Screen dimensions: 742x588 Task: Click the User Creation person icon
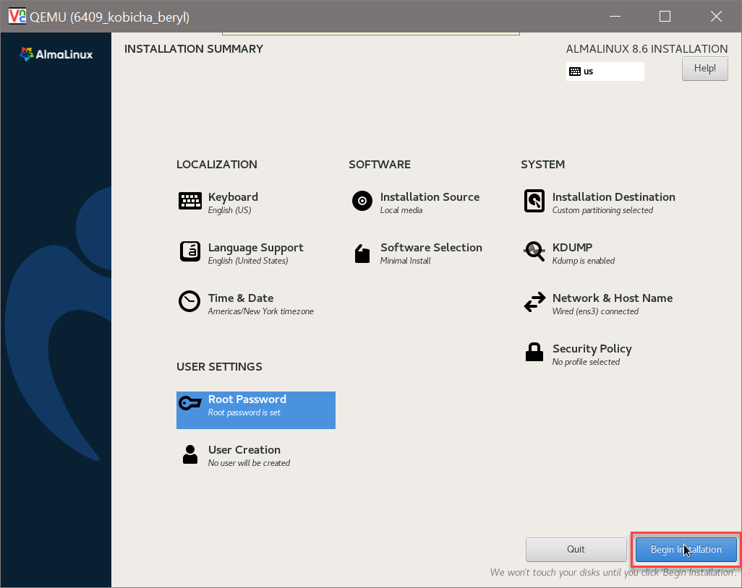click(x=189, y=454)
